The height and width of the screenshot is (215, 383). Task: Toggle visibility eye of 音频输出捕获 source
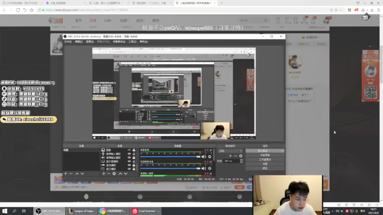129,158
